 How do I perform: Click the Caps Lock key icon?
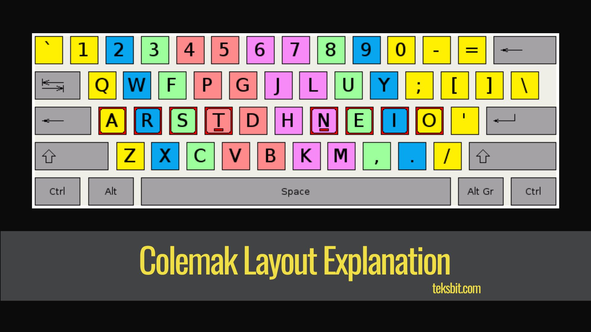pyautogui.click(x=63, y=120)
